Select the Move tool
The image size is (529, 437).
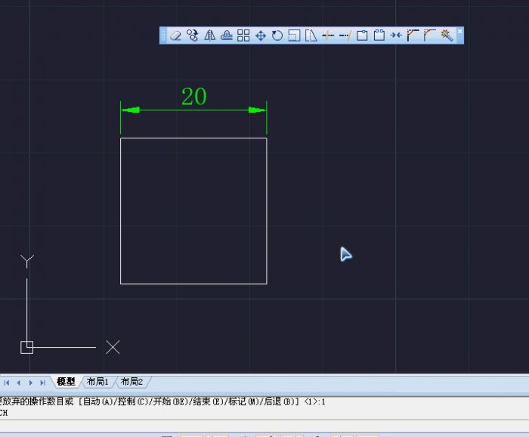point(261,36)
